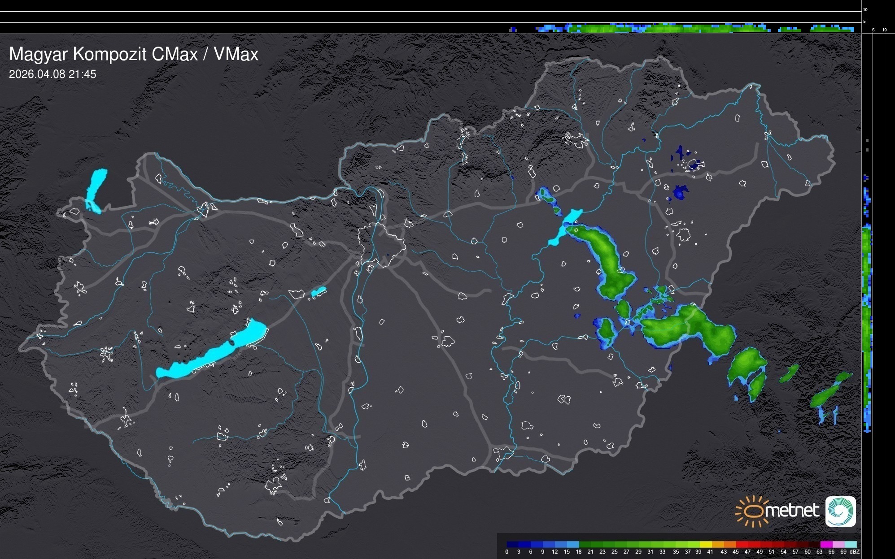This screenshot has height=559, width=895.
Task: Click the Magyar Kompozit CMax / VMax title
Action: click(134, 54)
